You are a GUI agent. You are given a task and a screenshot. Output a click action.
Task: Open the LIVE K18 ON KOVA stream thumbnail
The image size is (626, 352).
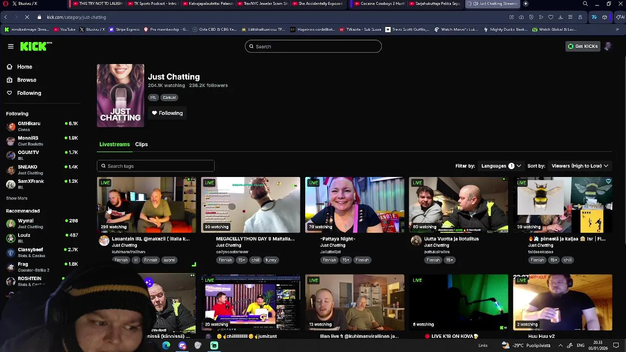pyautogui.click(x=458, y=302)
